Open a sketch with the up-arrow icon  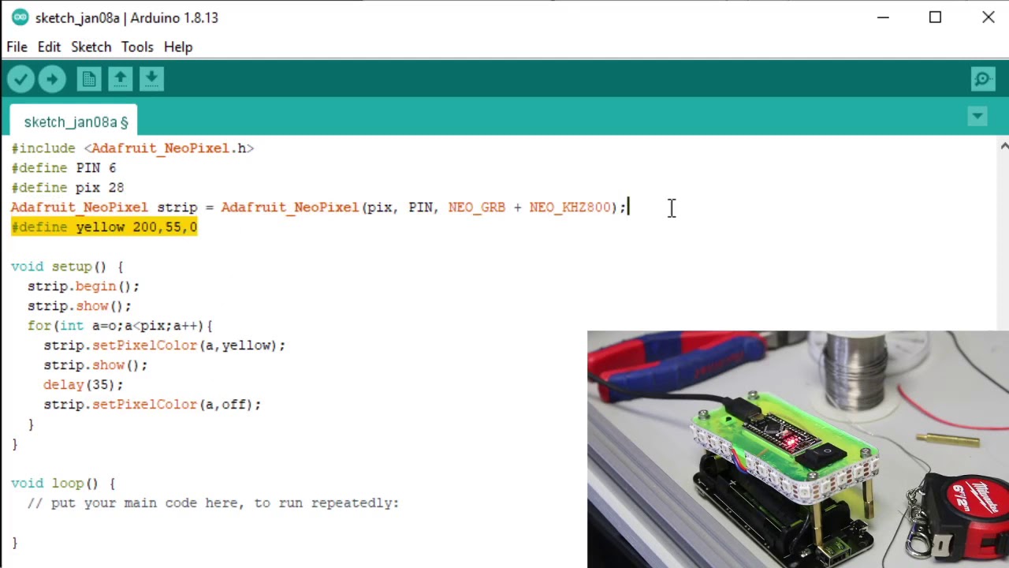pyautogui.click(x=120, y=79)
